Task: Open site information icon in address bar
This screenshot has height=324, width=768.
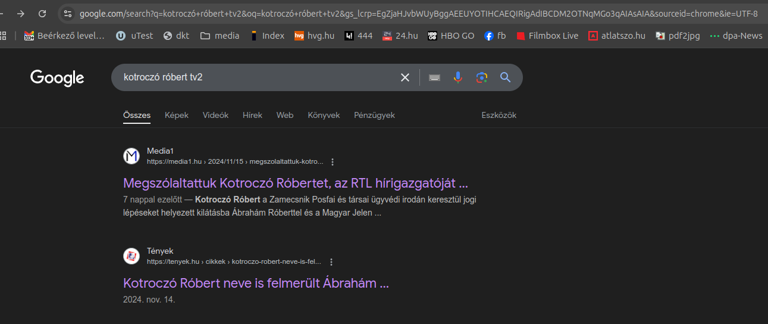Action: (x=68, y=13)
